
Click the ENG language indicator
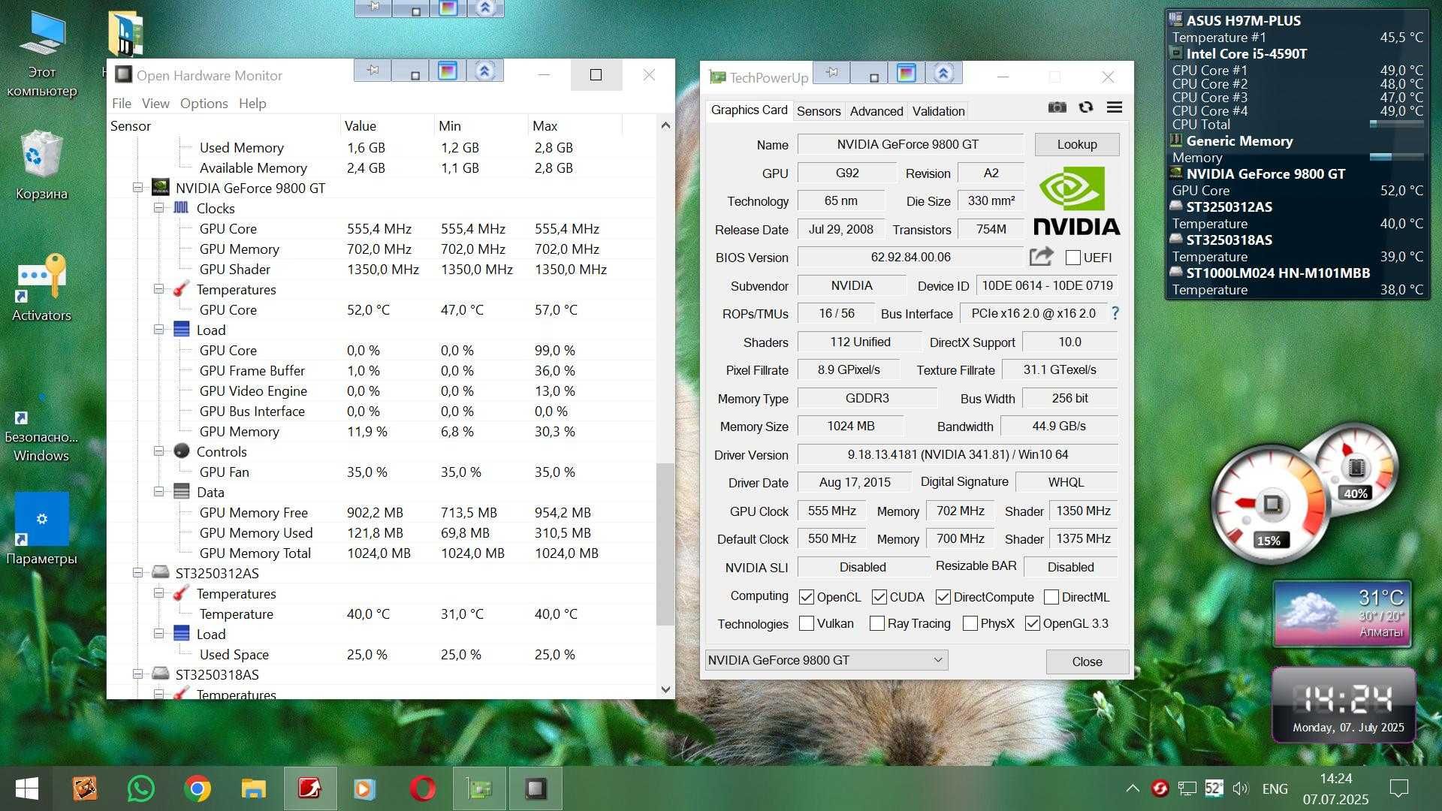point(1275,788)
